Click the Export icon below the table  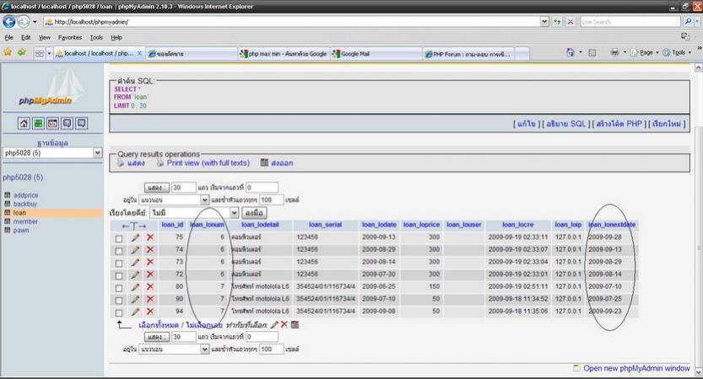pos(295,325)
